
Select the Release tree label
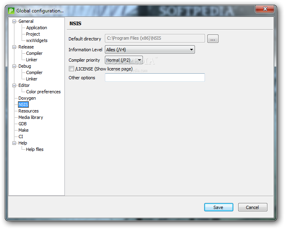[26, 47]
